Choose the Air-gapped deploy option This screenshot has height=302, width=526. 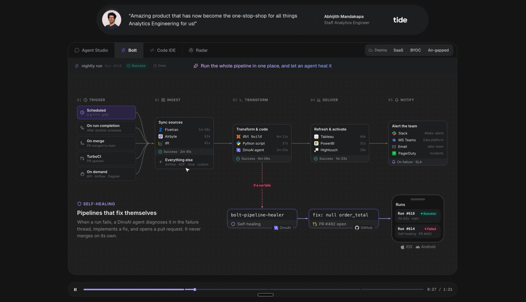click(438, 50)
